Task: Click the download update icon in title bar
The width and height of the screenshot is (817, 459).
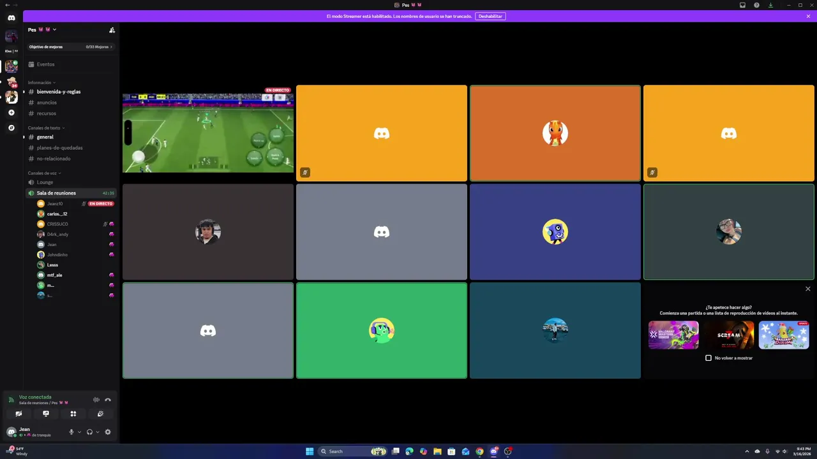Action: [x=770, y=5]
